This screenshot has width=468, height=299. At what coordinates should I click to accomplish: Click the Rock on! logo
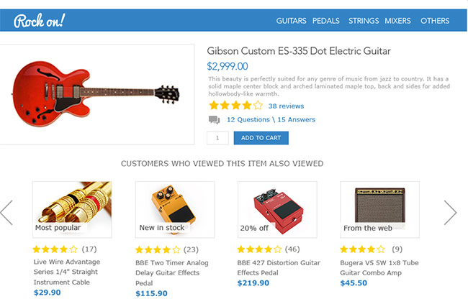[39, 20]
